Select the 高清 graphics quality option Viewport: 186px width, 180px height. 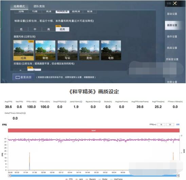coord(49,12)
